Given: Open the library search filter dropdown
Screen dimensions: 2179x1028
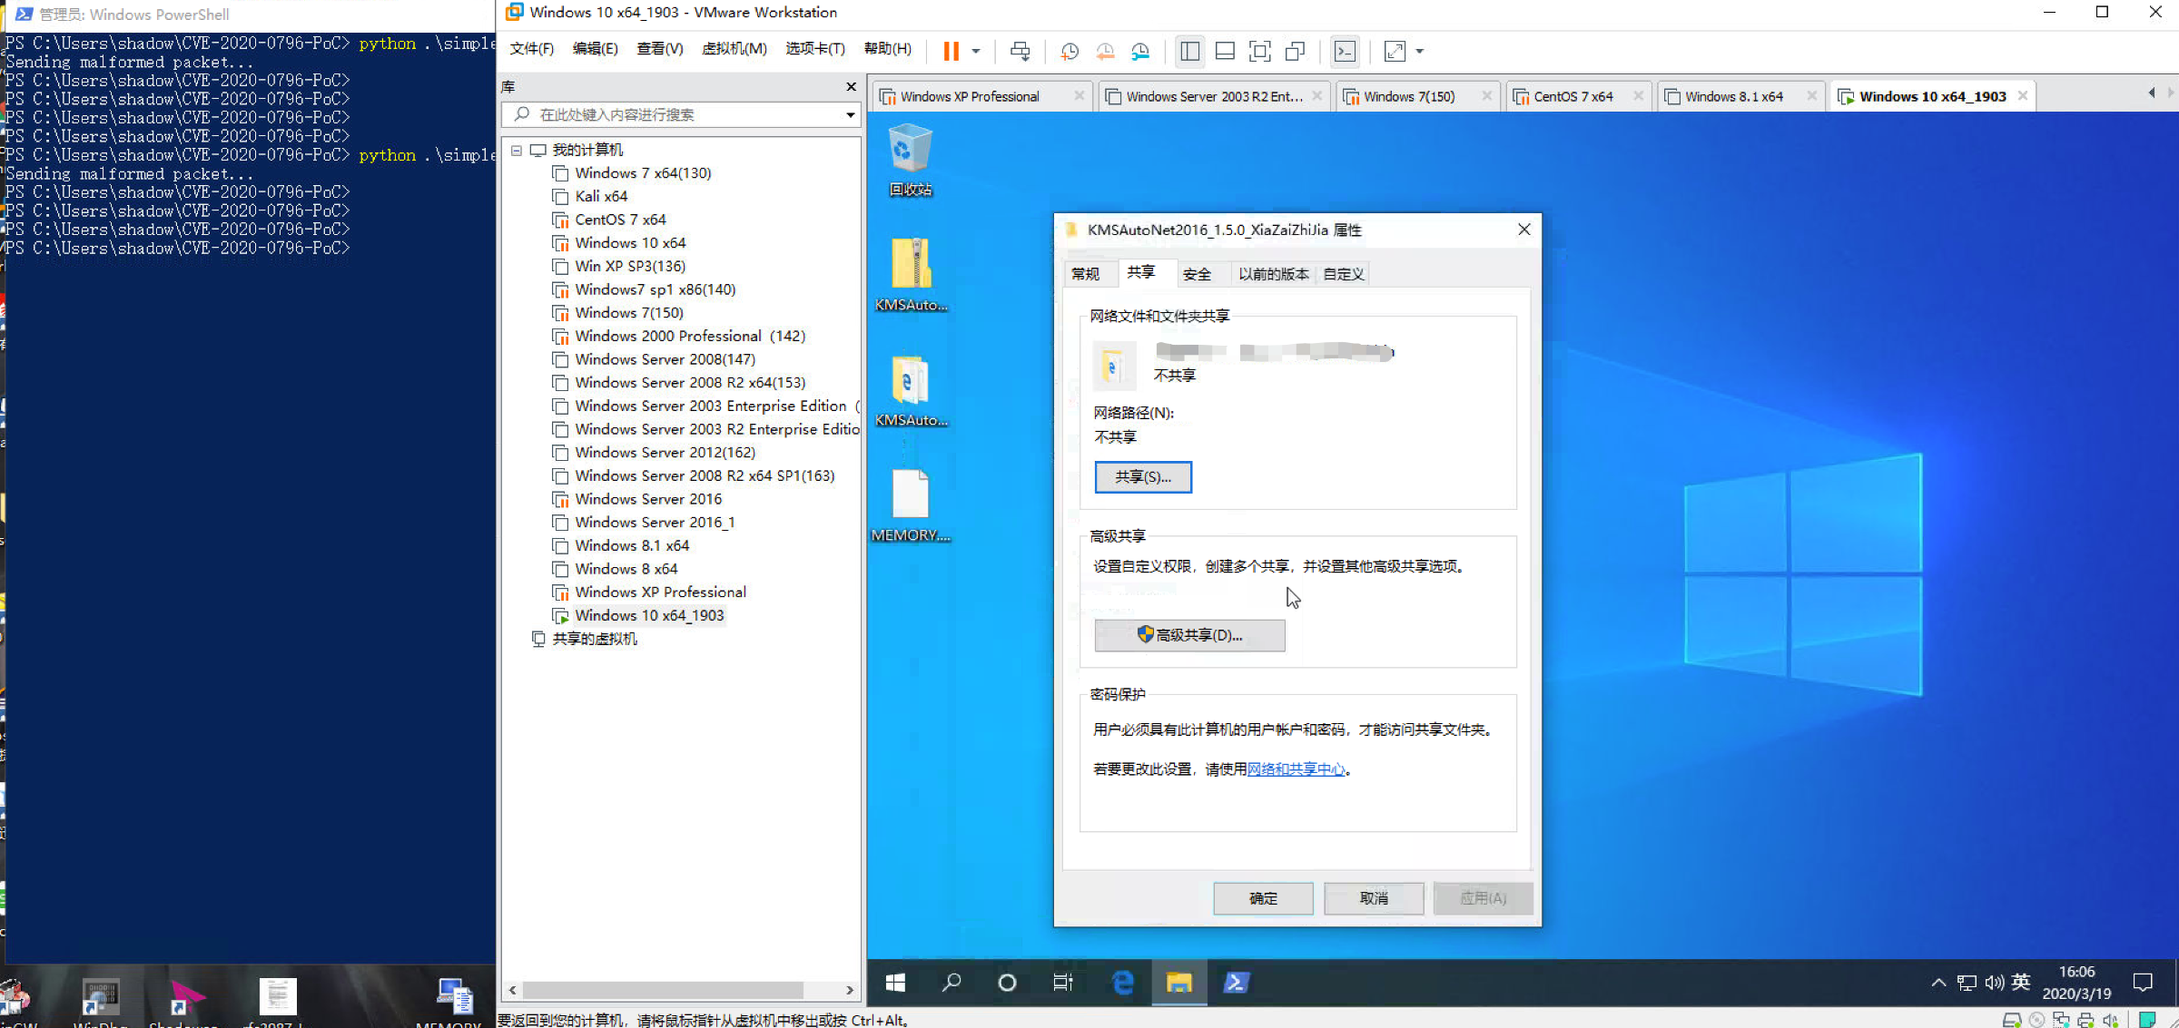Looking at the screenshot, I should click(x=850, y=114).
